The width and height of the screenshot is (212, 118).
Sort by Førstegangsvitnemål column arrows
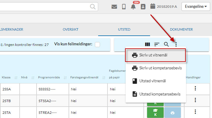(x=104, y=78)
